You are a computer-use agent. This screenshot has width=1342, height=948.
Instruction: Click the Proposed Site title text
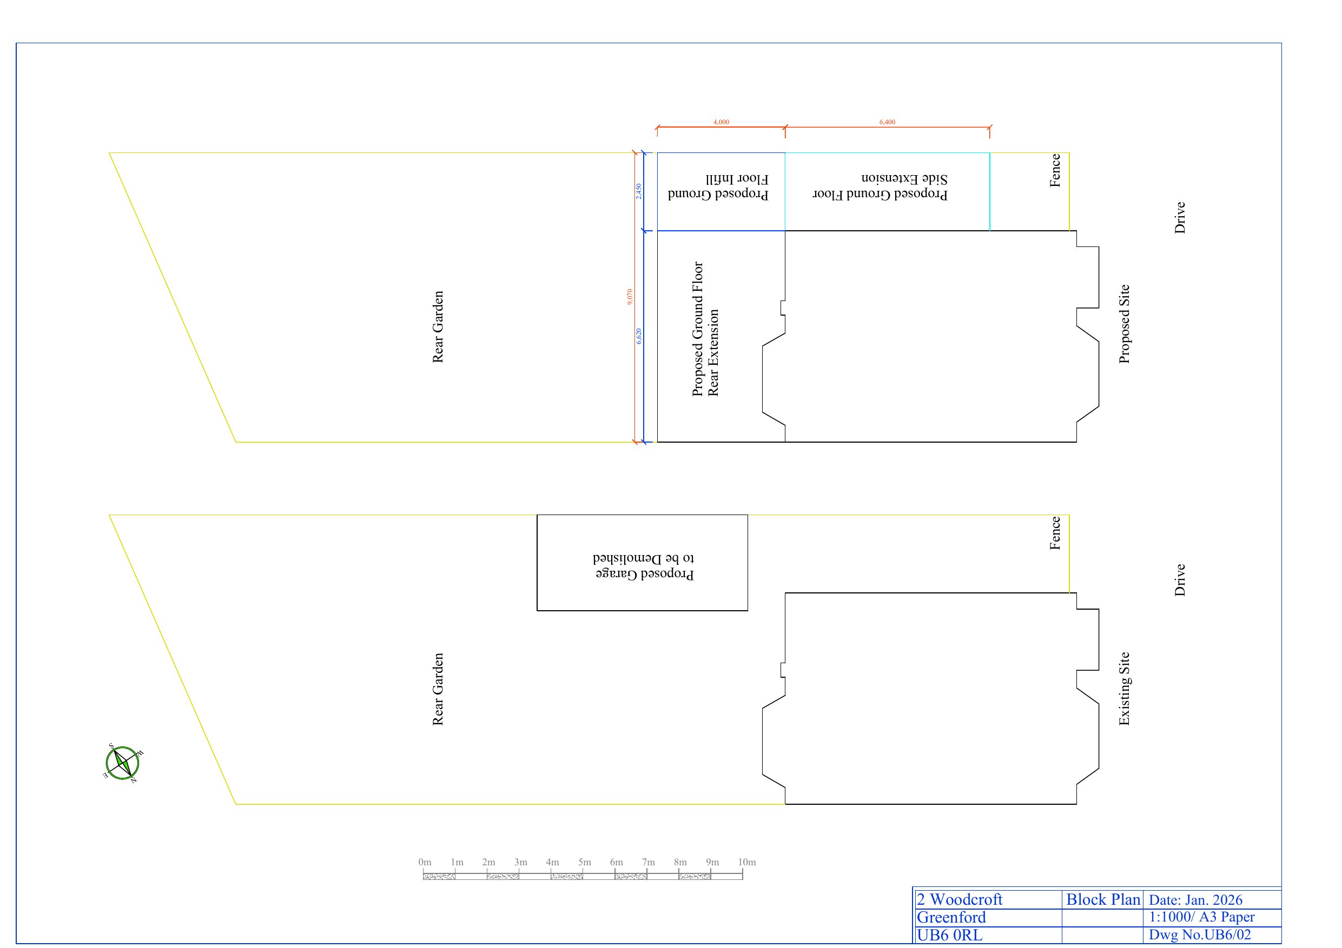coord(1124,324)
